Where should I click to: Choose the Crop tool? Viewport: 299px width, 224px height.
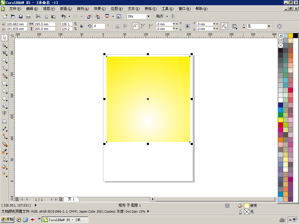(x=4, y=53)
